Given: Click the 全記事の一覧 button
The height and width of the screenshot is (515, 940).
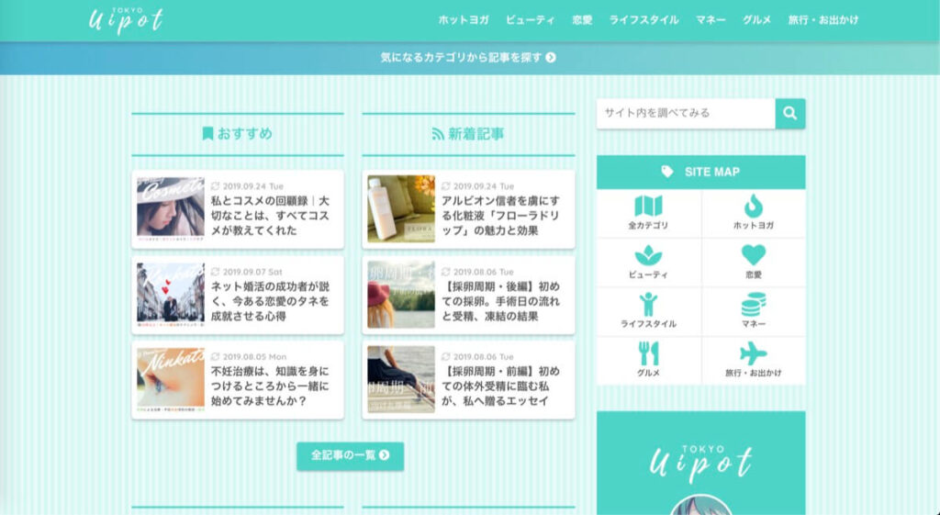Looking at the screenshot, I should (350, 455).
